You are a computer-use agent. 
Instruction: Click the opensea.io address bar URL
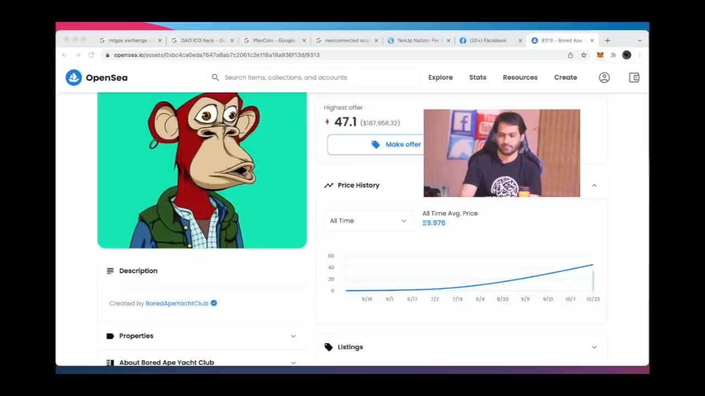[216, 55]
